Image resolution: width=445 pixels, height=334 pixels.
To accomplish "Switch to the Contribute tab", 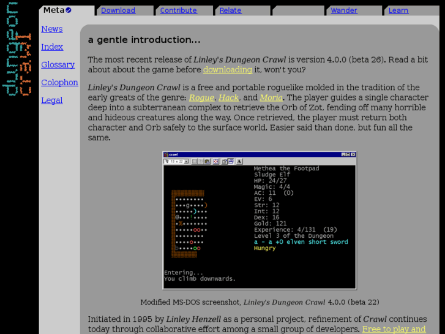I will pos(178,10).
